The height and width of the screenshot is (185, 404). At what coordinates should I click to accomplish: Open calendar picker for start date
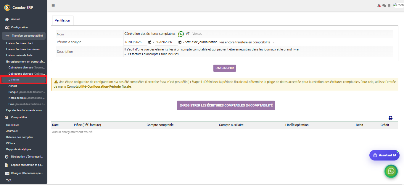coord(150,42)
